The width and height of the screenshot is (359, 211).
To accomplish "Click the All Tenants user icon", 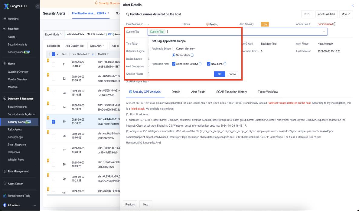I will tap(5, 205).
